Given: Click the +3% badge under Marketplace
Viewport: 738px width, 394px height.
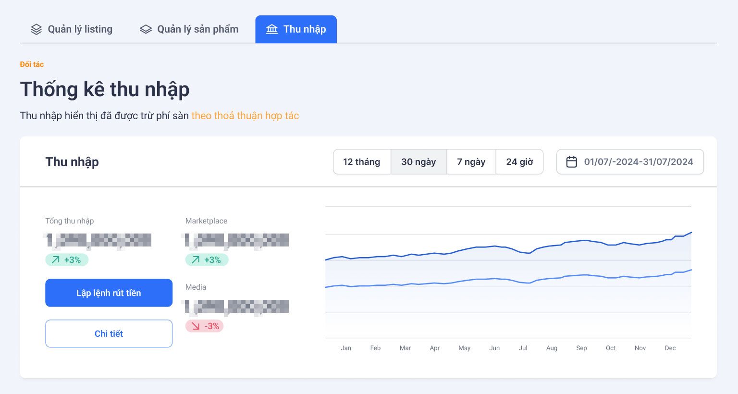Looking at the screenshot, I should [x=207, y=260].
